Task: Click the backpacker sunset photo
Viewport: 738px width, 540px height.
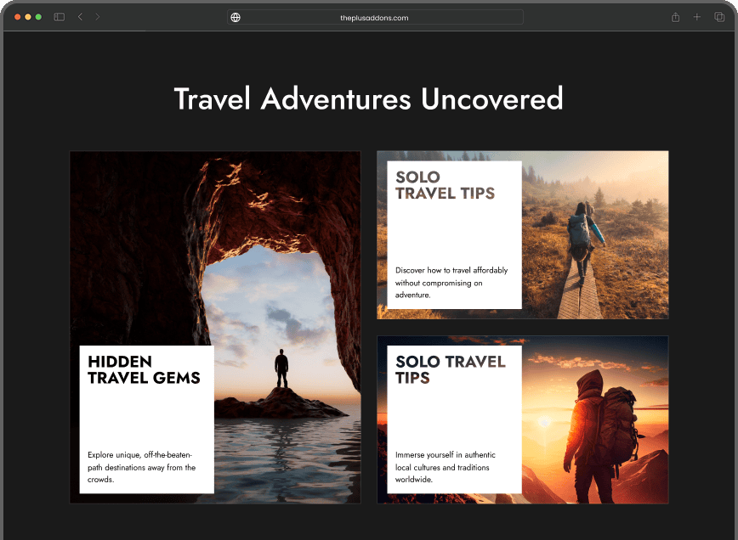Action: point(595,419)
